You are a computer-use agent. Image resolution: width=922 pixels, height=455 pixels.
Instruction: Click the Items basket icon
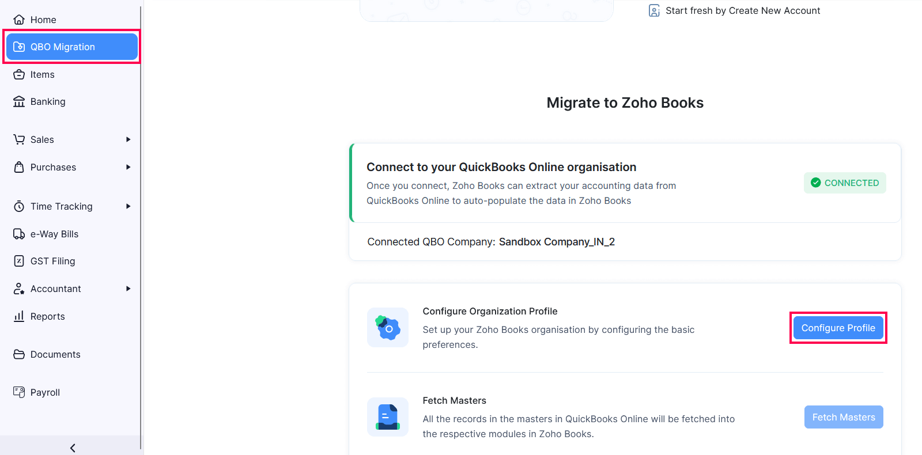click(19, 74)
